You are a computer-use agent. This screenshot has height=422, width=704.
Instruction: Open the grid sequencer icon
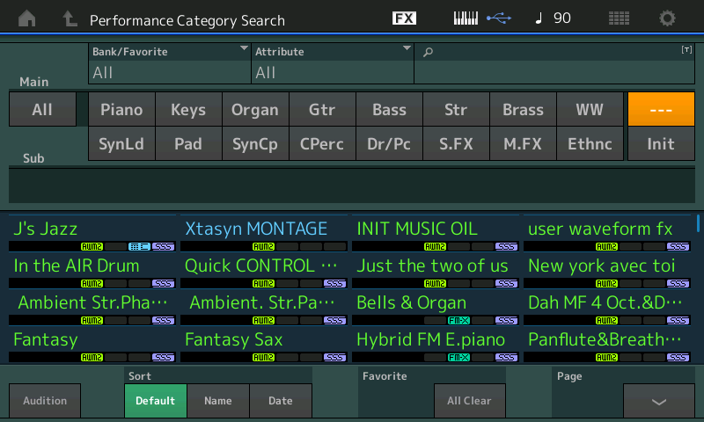[x=619, y=18]
